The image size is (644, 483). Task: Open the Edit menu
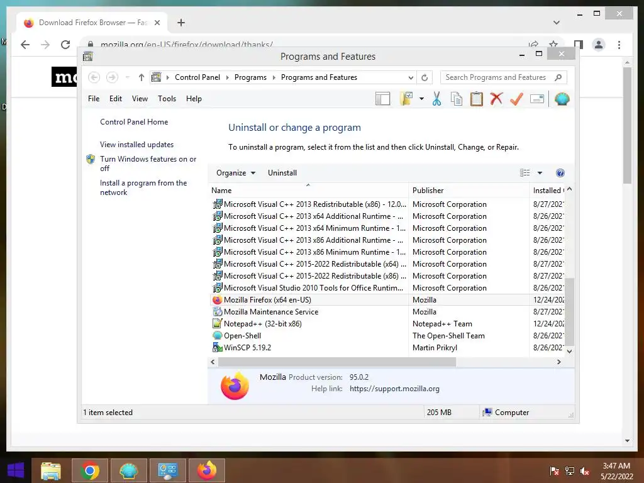coord(116,99)
